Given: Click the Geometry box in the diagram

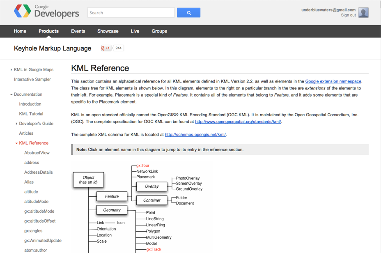Looking at the screenshot, I should (x=112, y=210).
